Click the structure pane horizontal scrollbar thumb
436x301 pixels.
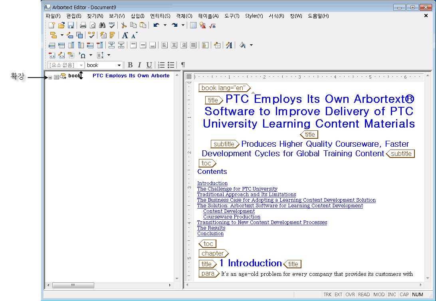pos(73,285)
